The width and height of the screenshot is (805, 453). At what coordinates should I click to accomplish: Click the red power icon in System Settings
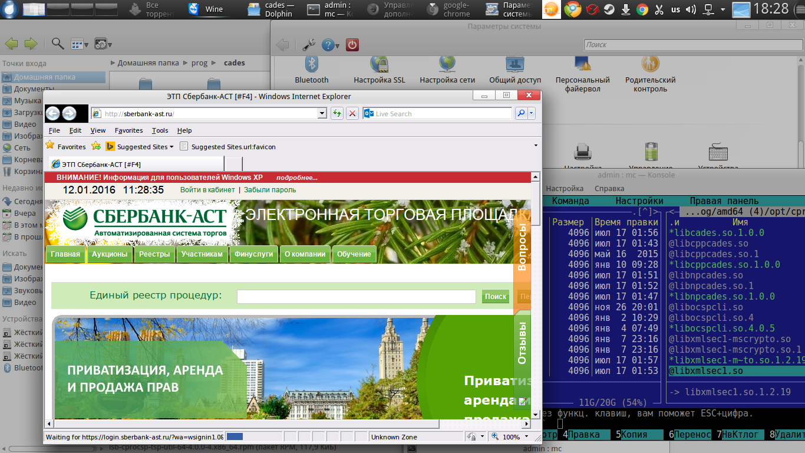[352, 45]
